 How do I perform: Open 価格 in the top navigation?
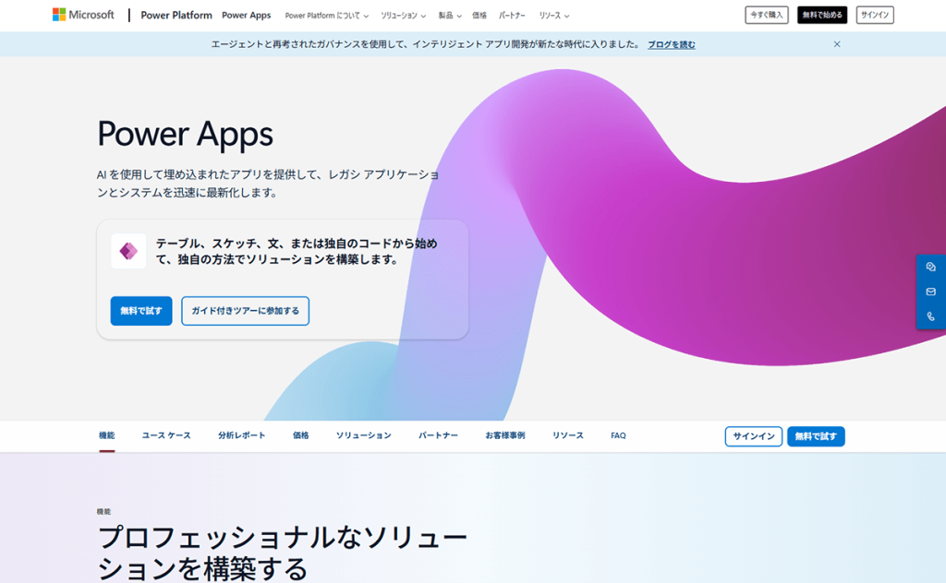click(x=479, y=16)
